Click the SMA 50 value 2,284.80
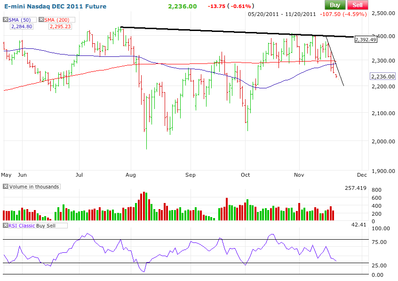Screen dimensions: 398x281 tap(22, 26)
